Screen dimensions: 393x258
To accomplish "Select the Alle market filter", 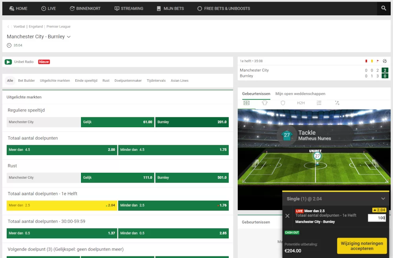I will click(10, 81).
